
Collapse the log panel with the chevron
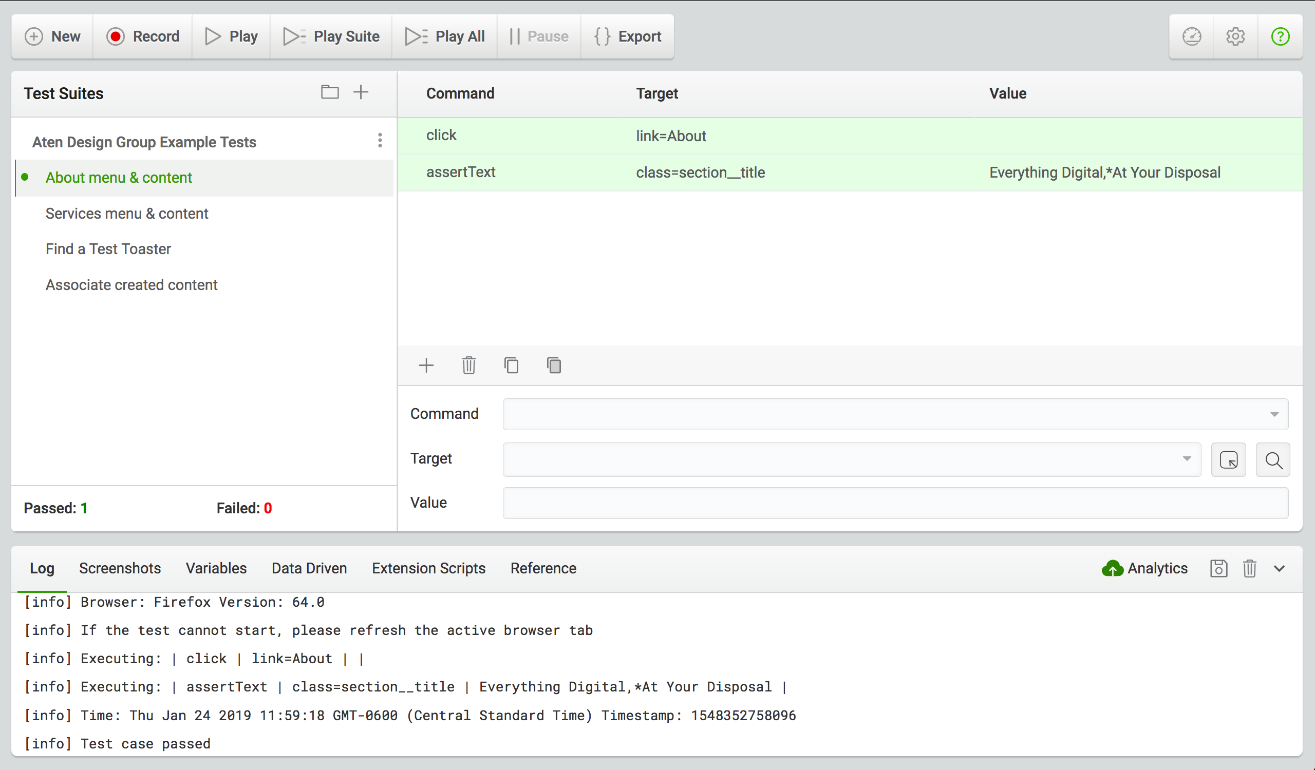click(x=1279, y=568)
